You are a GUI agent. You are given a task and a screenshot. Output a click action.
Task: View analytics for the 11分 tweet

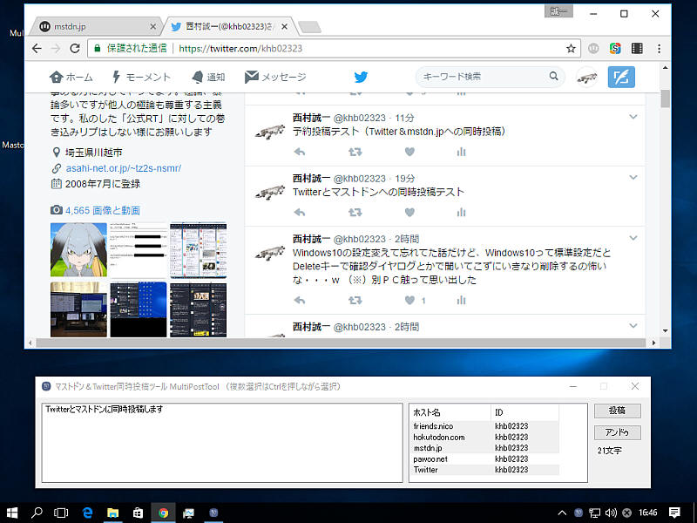click(x=461, y=152)
